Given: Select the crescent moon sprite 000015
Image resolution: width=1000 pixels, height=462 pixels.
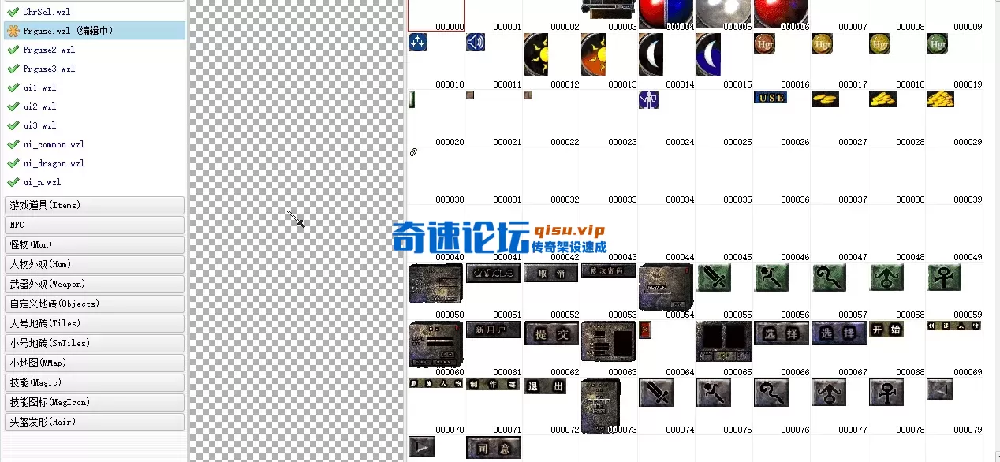Looking at the screenshot, I should [x=708, y=54].
